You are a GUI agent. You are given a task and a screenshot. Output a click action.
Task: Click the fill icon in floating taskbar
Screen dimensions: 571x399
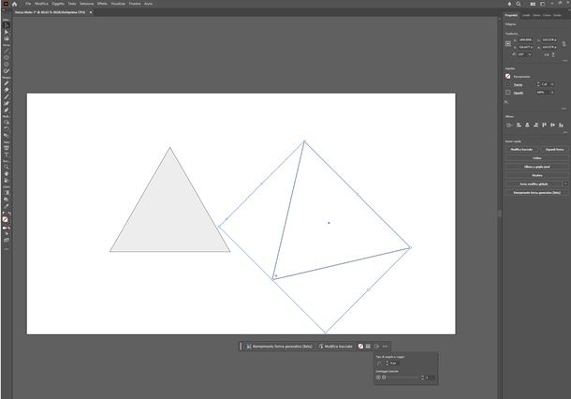[x=361, y=347]
